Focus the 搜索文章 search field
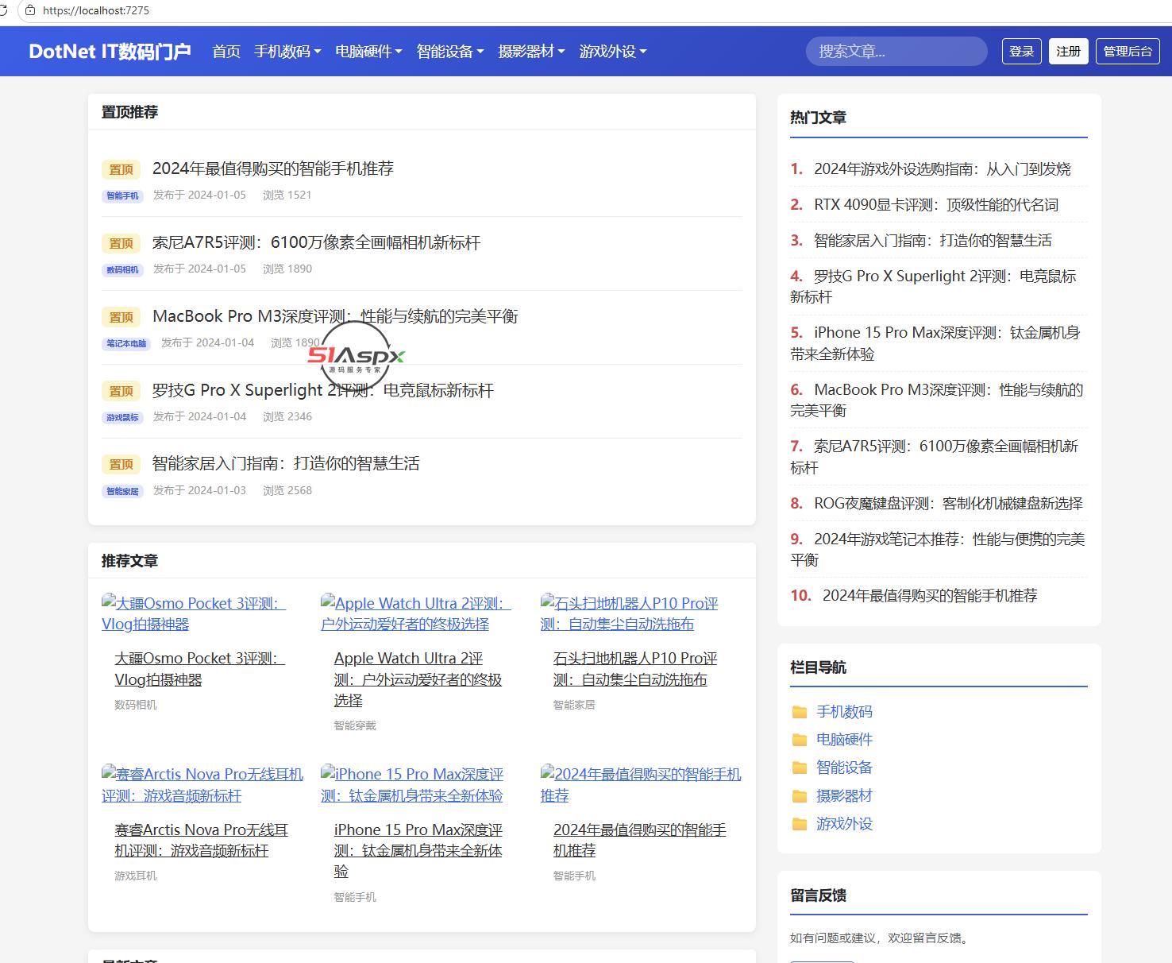The image size is (1172, 963). [x=896, y=51]
